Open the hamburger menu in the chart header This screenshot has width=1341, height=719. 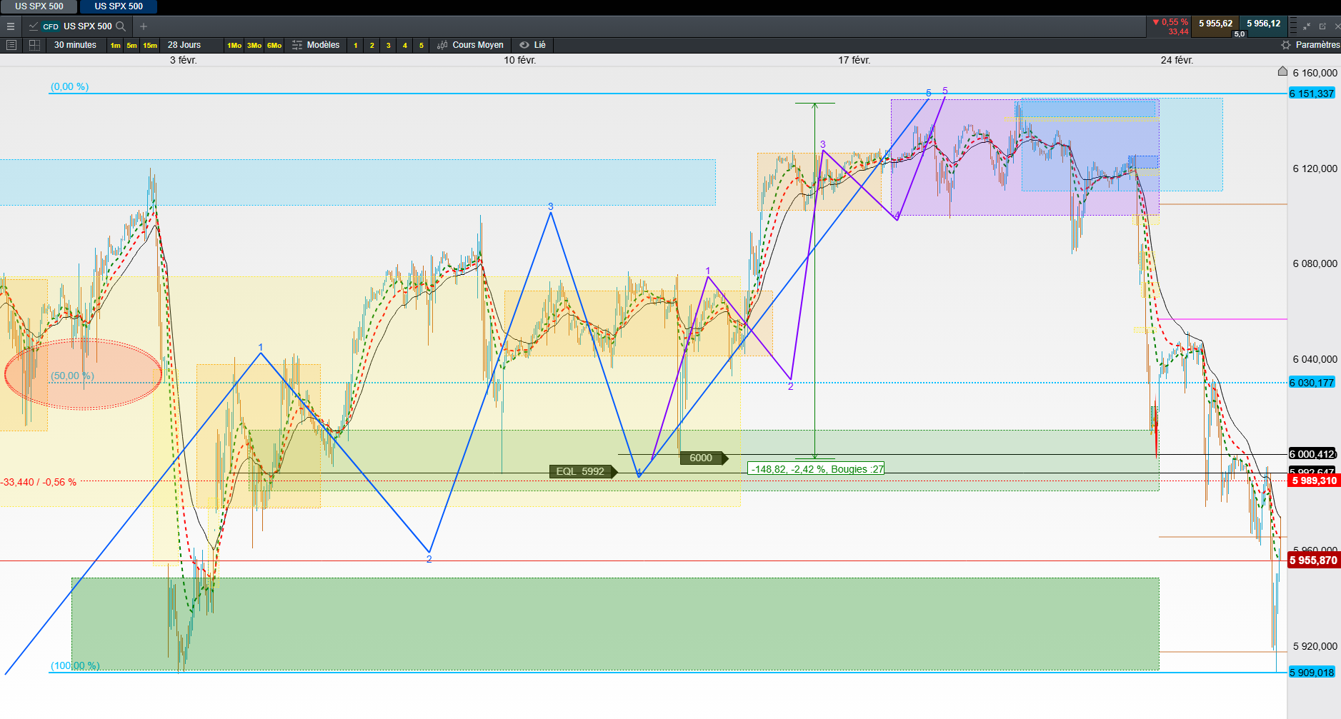point(11,26)
